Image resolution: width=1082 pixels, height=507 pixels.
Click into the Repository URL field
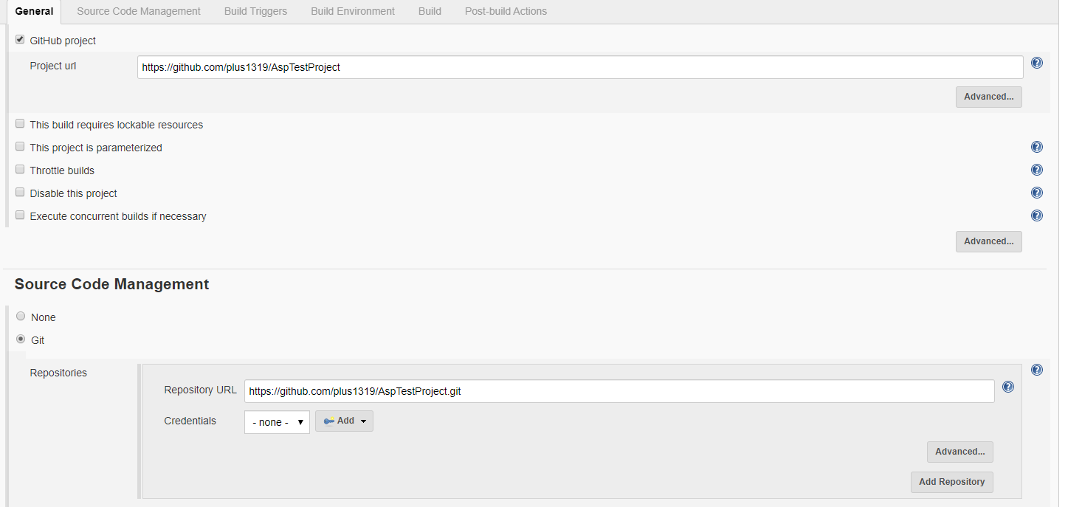[619, 391]
